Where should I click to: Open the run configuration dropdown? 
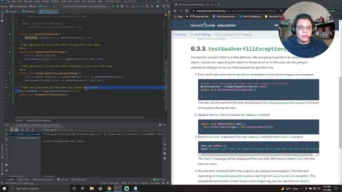84,6
